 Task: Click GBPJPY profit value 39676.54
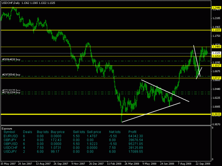(136, 140)
